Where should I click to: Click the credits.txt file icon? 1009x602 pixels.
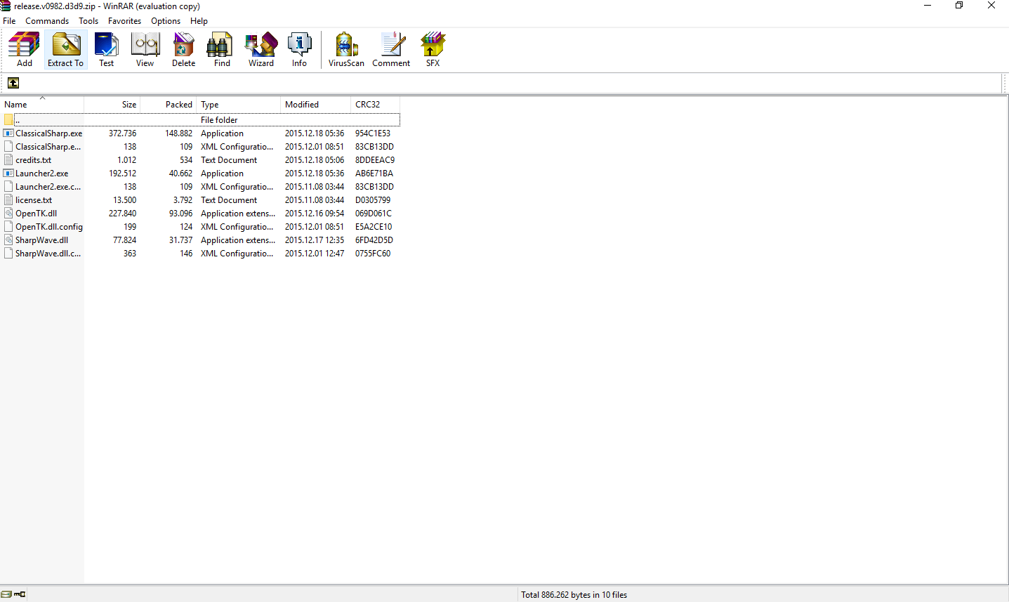coord(8,160)
